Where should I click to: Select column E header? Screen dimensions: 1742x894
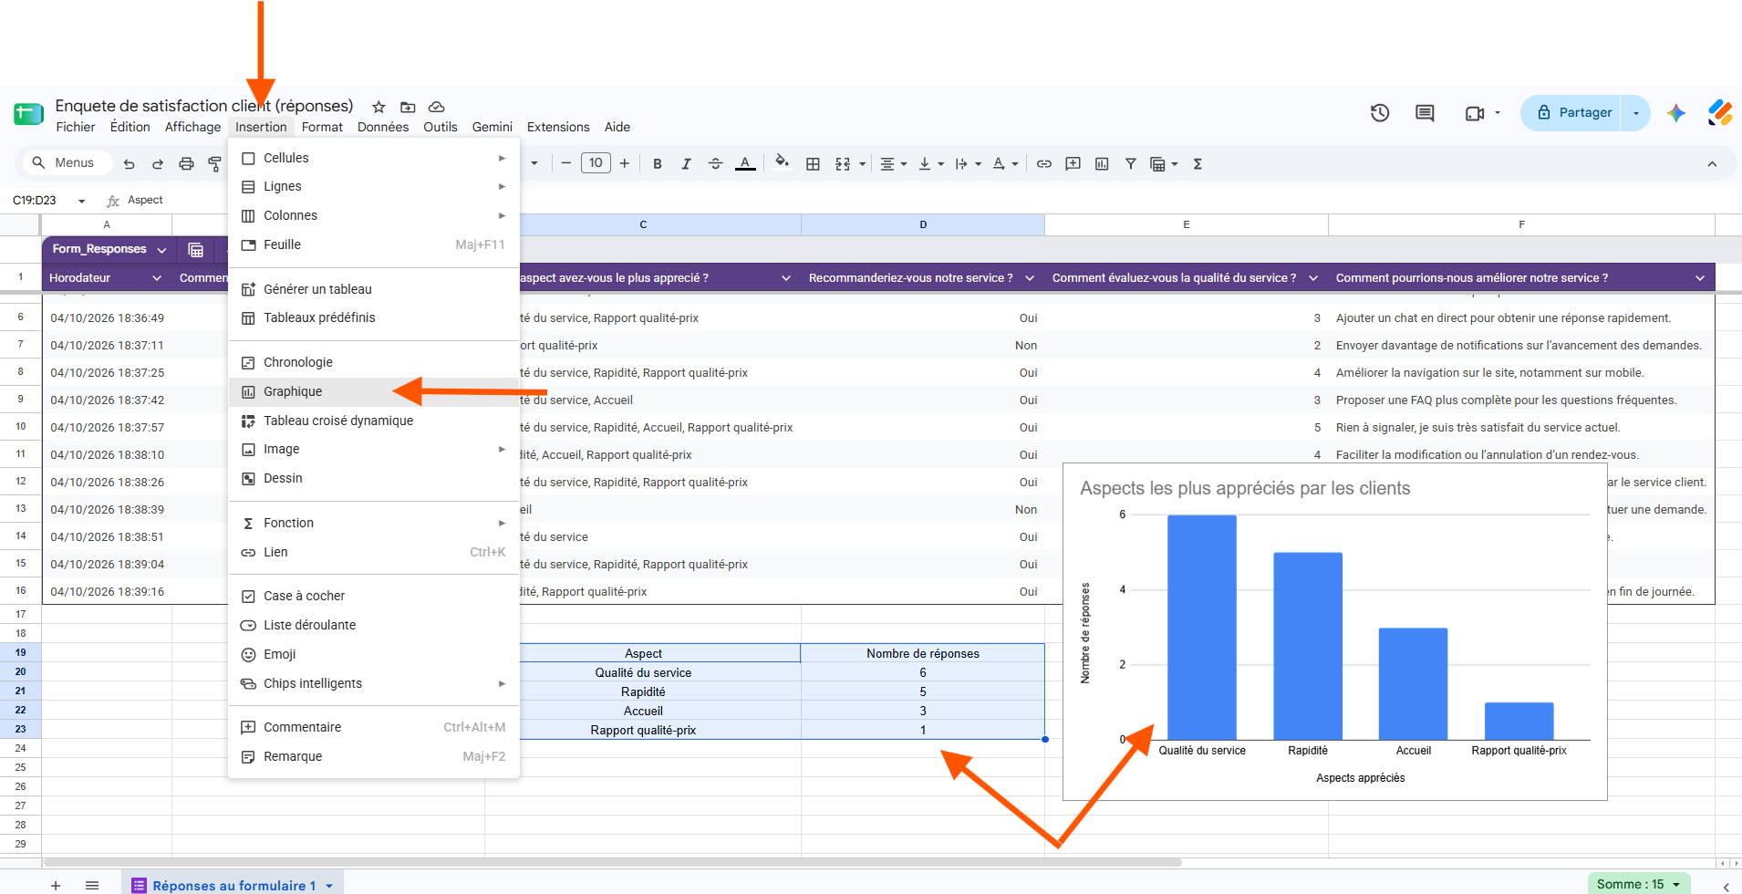click(x=1187, y=224)
